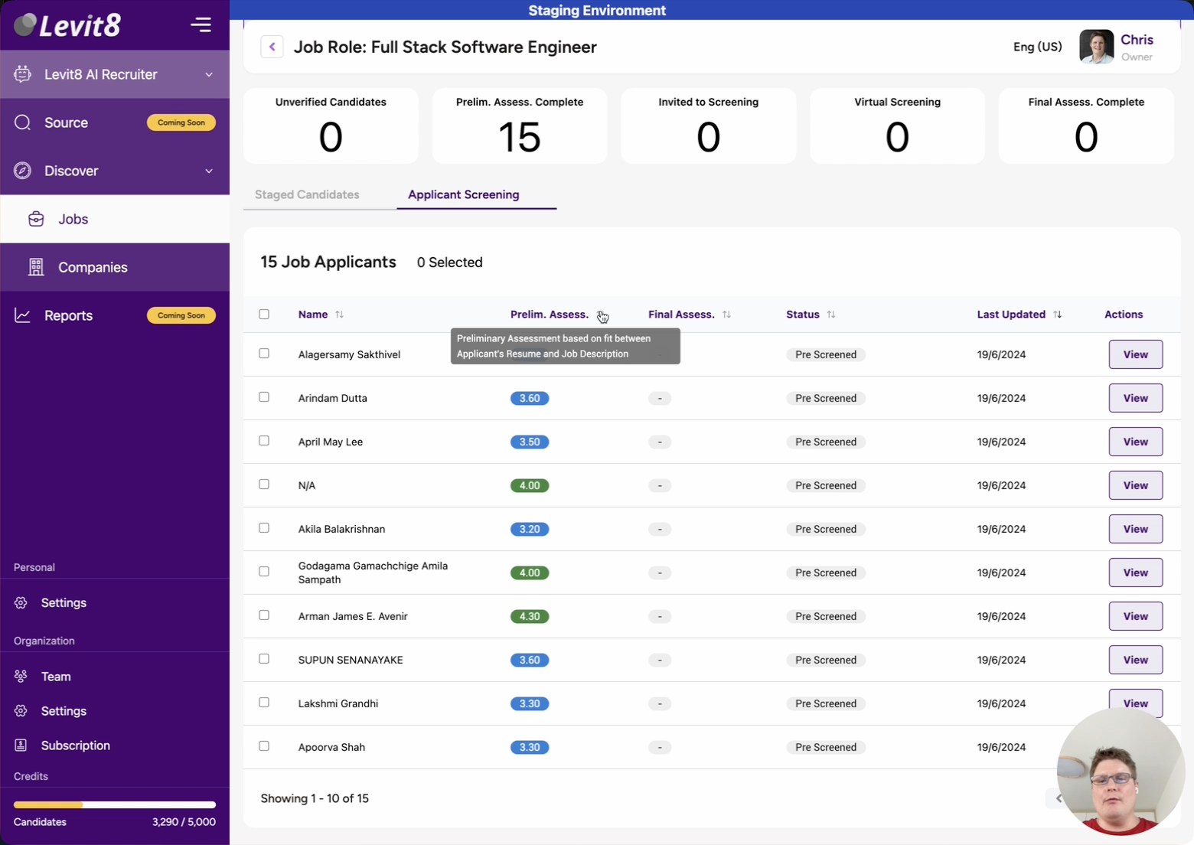Sort by Final Assess. column arrows
Image resolution: width=1194 pixels, height=845 pixels.
point(726,315)
